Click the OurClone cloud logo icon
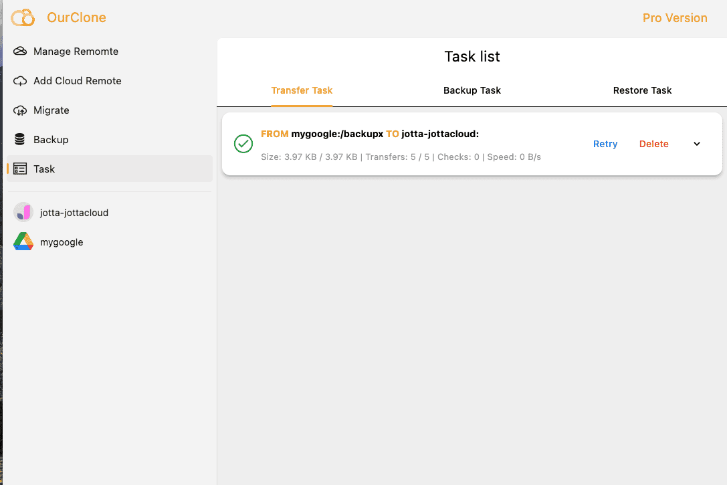The height and width of the screenshot is (485, 727). tap(23, 17)
